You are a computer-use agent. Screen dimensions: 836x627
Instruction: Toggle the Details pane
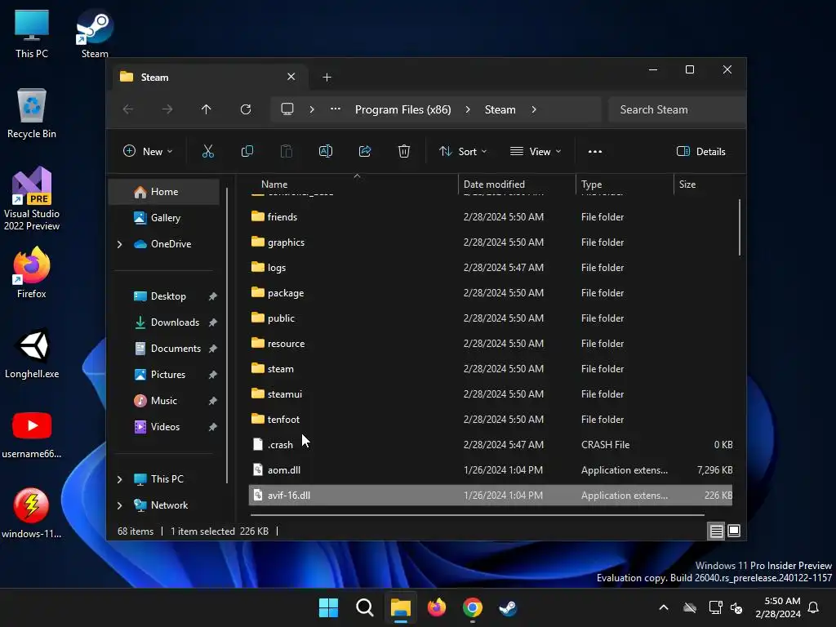700,151
